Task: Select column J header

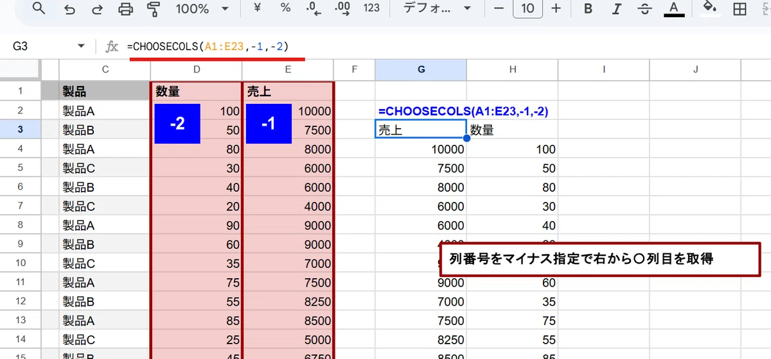Action: click(x=695, y=69)
